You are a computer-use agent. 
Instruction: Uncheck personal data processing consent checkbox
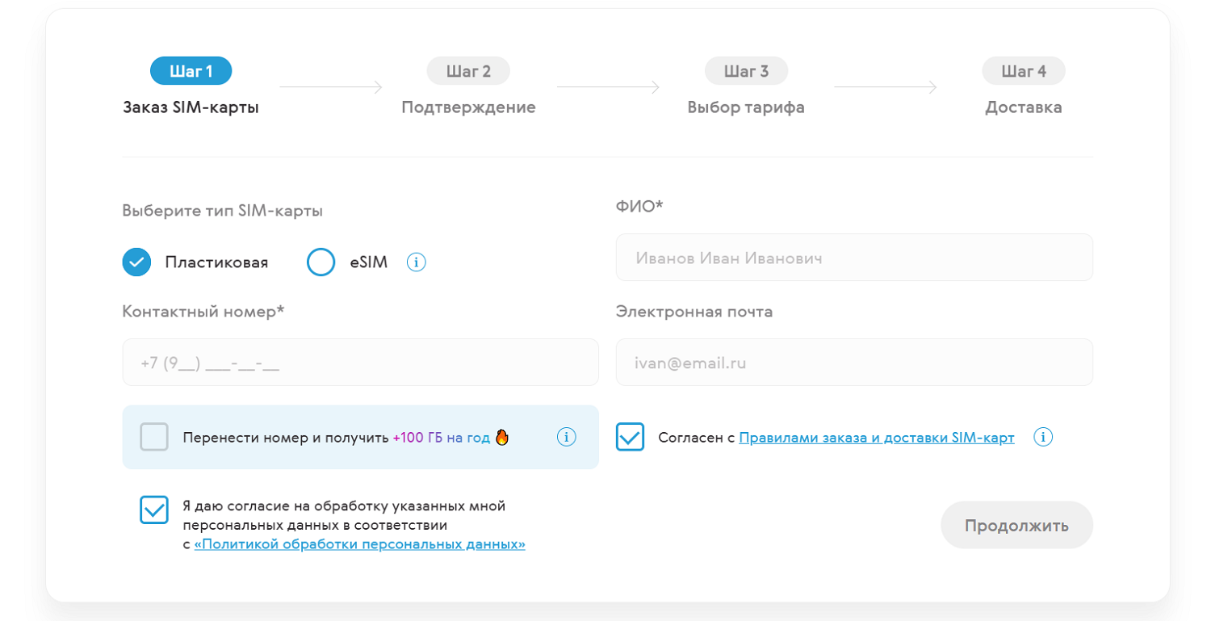[154, 510]
